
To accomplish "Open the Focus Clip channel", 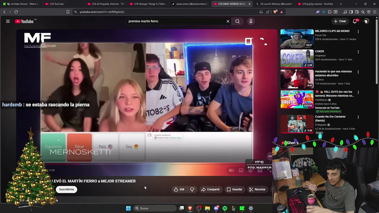I will coord(321,35).
